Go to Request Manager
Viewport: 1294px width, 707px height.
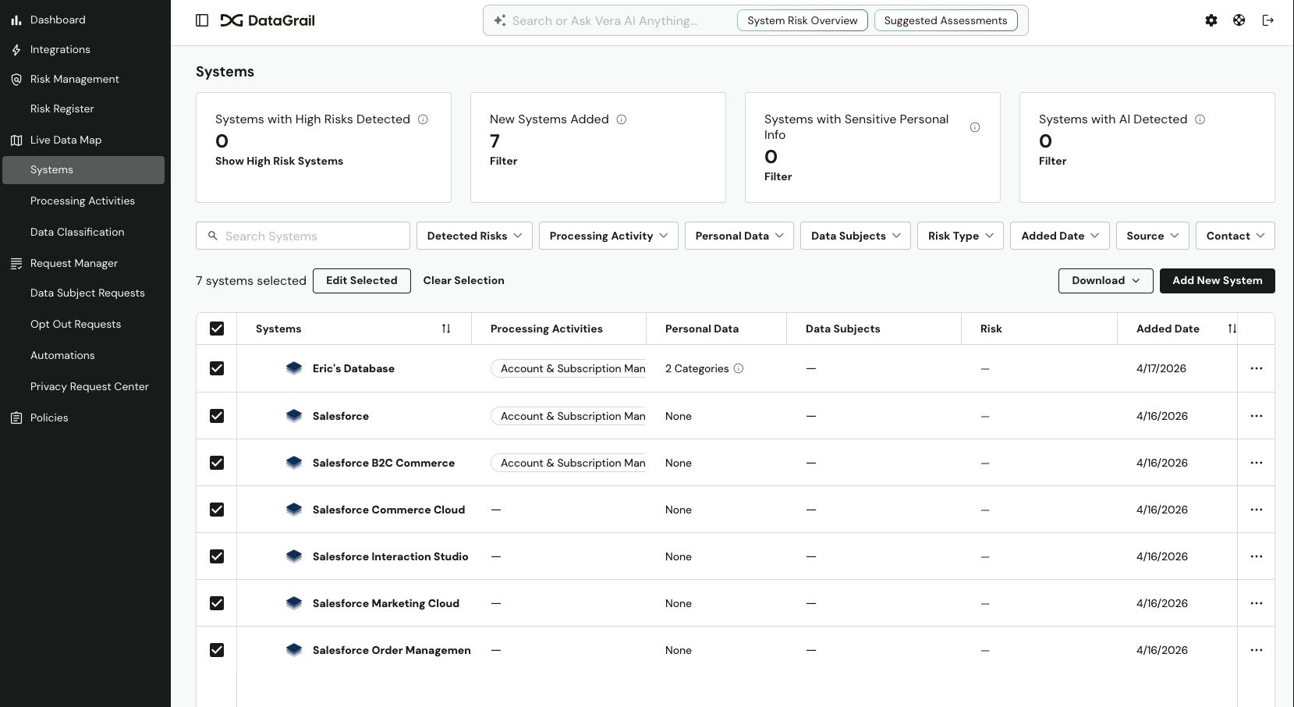point(74,264)
